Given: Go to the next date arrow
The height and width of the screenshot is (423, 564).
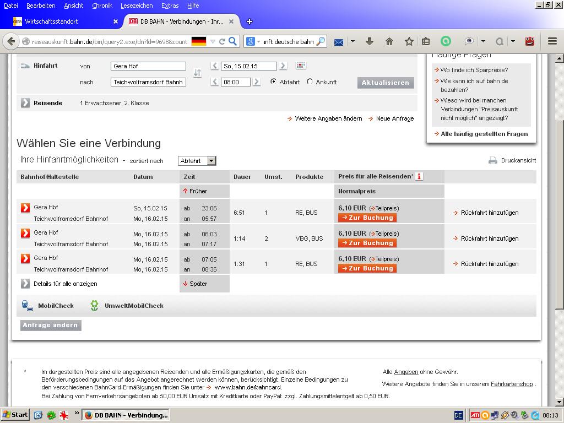Looking at the screenshot, I should pos(283,66).
